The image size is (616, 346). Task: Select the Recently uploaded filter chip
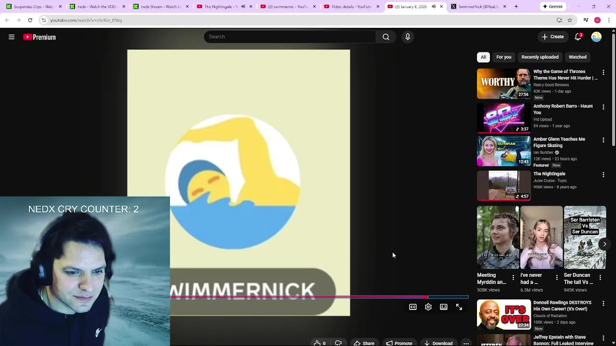[540, 57]
